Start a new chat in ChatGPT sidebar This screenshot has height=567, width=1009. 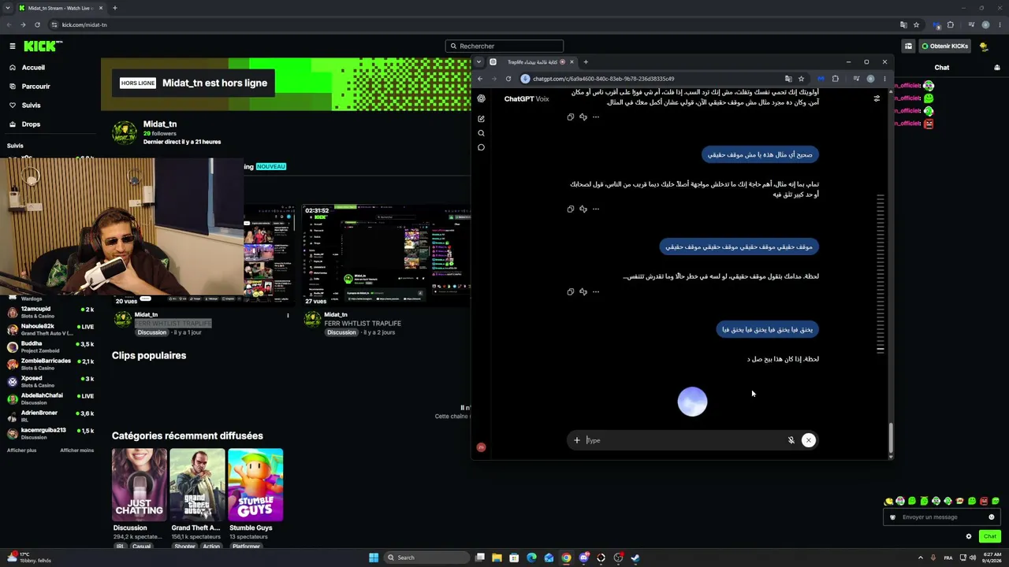481,119
